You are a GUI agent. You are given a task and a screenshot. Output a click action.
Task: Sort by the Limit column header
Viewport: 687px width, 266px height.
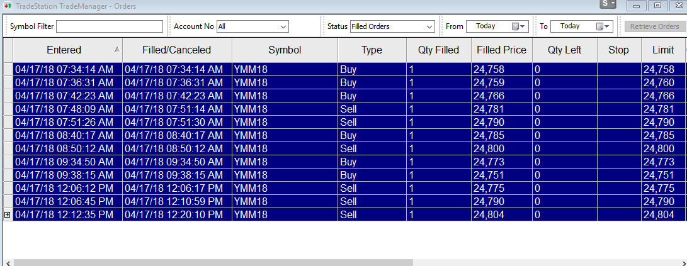(x=663, y=50)
